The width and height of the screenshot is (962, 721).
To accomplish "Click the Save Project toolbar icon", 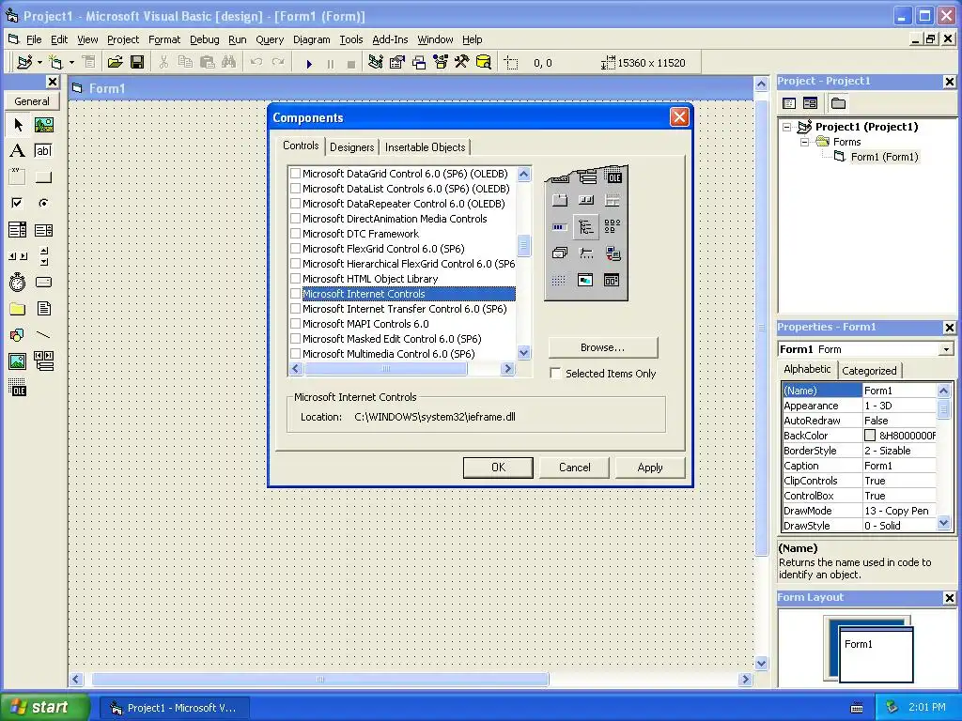I will (137, 63).
